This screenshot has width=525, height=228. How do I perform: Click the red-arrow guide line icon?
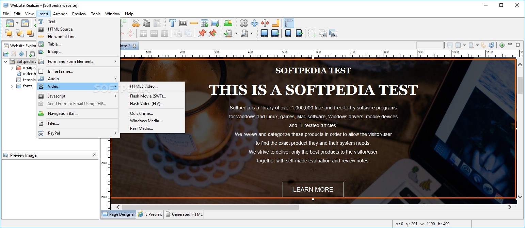pos(265,23)
